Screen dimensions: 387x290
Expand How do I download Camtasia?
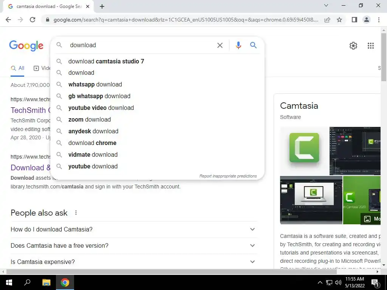[134, 229]
